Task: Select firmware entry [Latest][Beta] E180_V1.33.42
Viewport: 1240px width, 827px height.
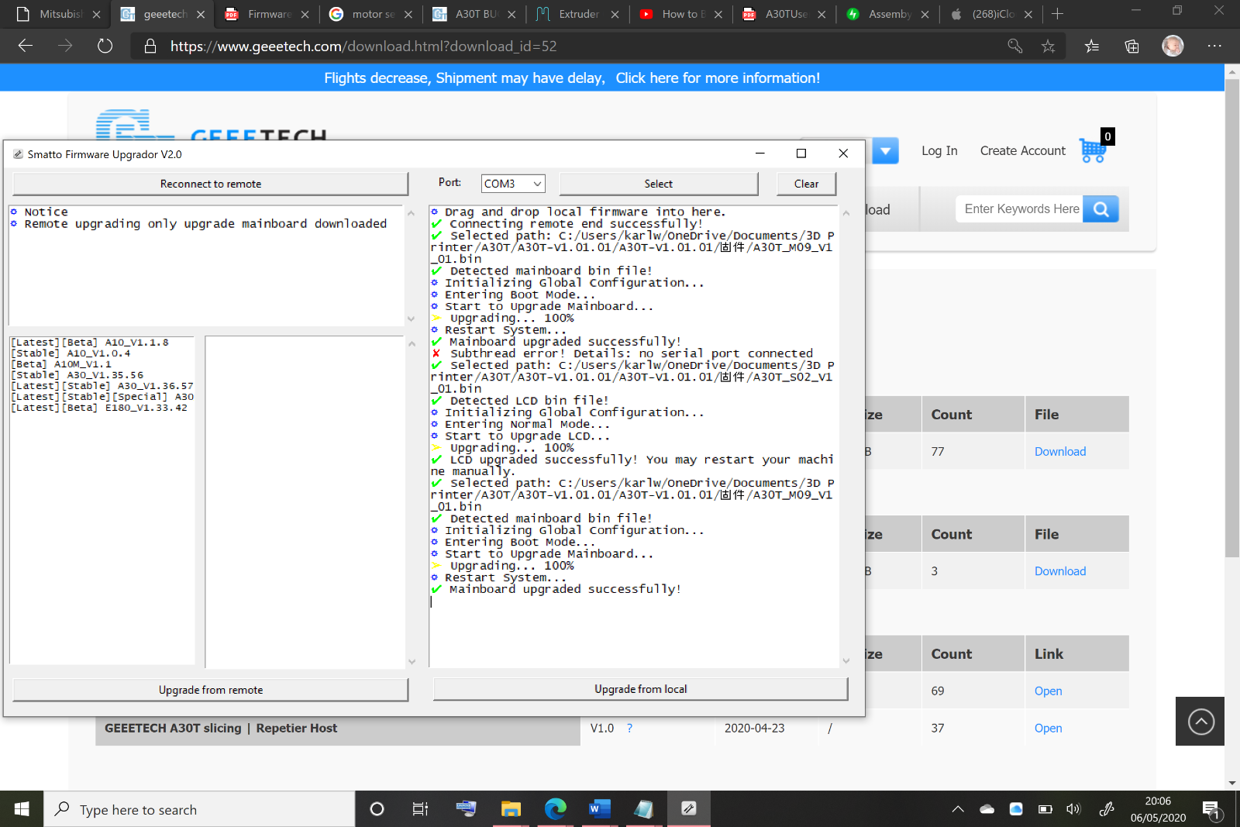Action: (x=99, y=407)
